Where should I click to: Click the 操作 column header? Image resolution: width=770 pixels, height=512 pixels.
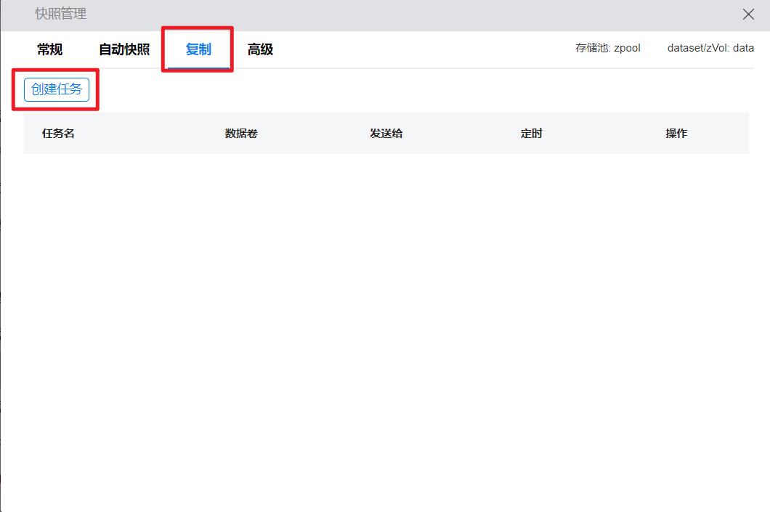pyautogui.click(x=676, y=134)
